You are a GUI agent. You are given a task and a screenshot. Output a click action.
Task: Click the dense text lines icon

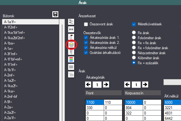point(71,67)
